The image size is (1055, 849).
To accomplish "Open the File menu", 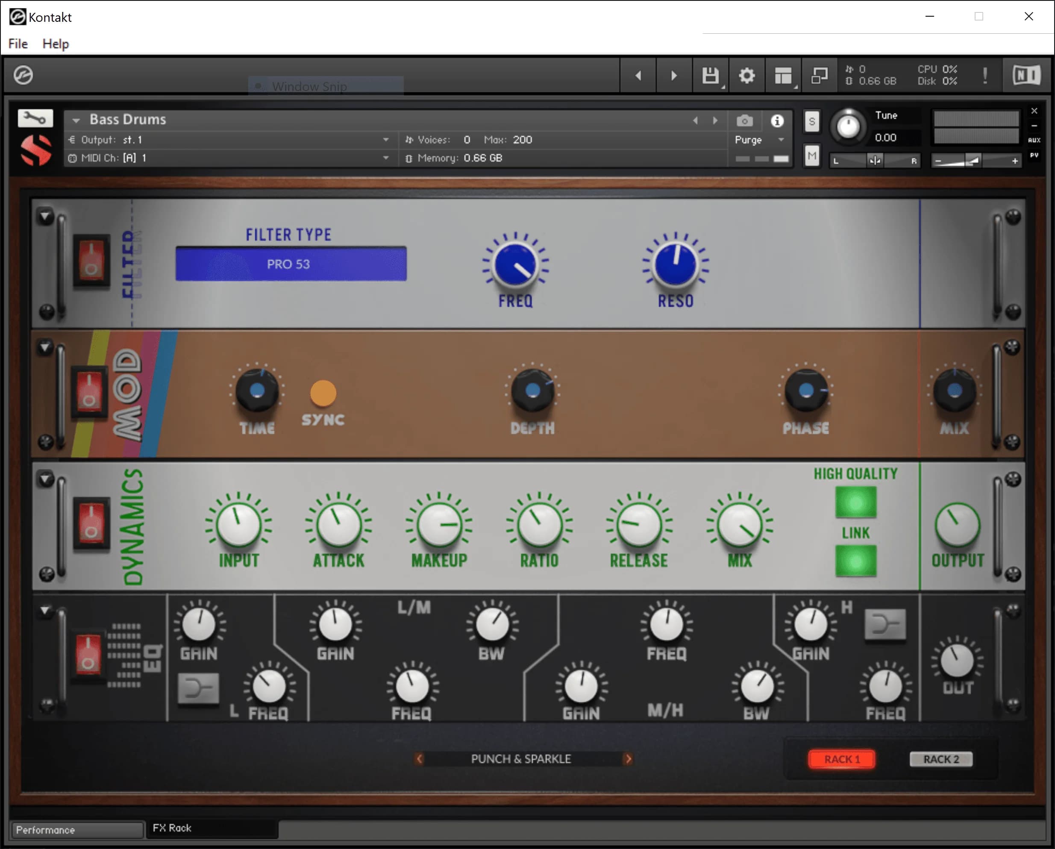I will [x=18, y=44].
